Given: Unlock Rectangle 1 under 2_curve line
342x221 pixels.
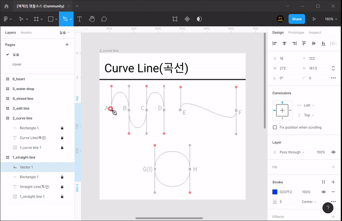Looking at the screenshot, I should coord(62,128).
